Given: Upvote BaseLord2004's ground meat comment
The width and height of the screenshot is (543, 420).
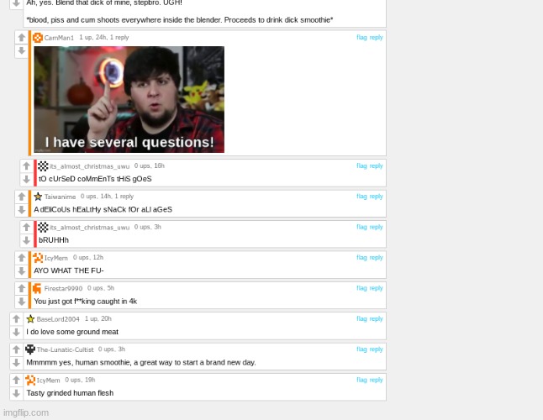Looking at the screenshot, I should (16, 318).
